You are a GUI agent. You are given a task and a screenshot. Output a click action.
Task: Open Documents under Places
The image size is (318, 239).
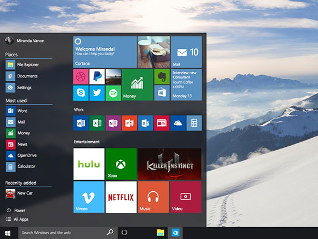point(22,76)
